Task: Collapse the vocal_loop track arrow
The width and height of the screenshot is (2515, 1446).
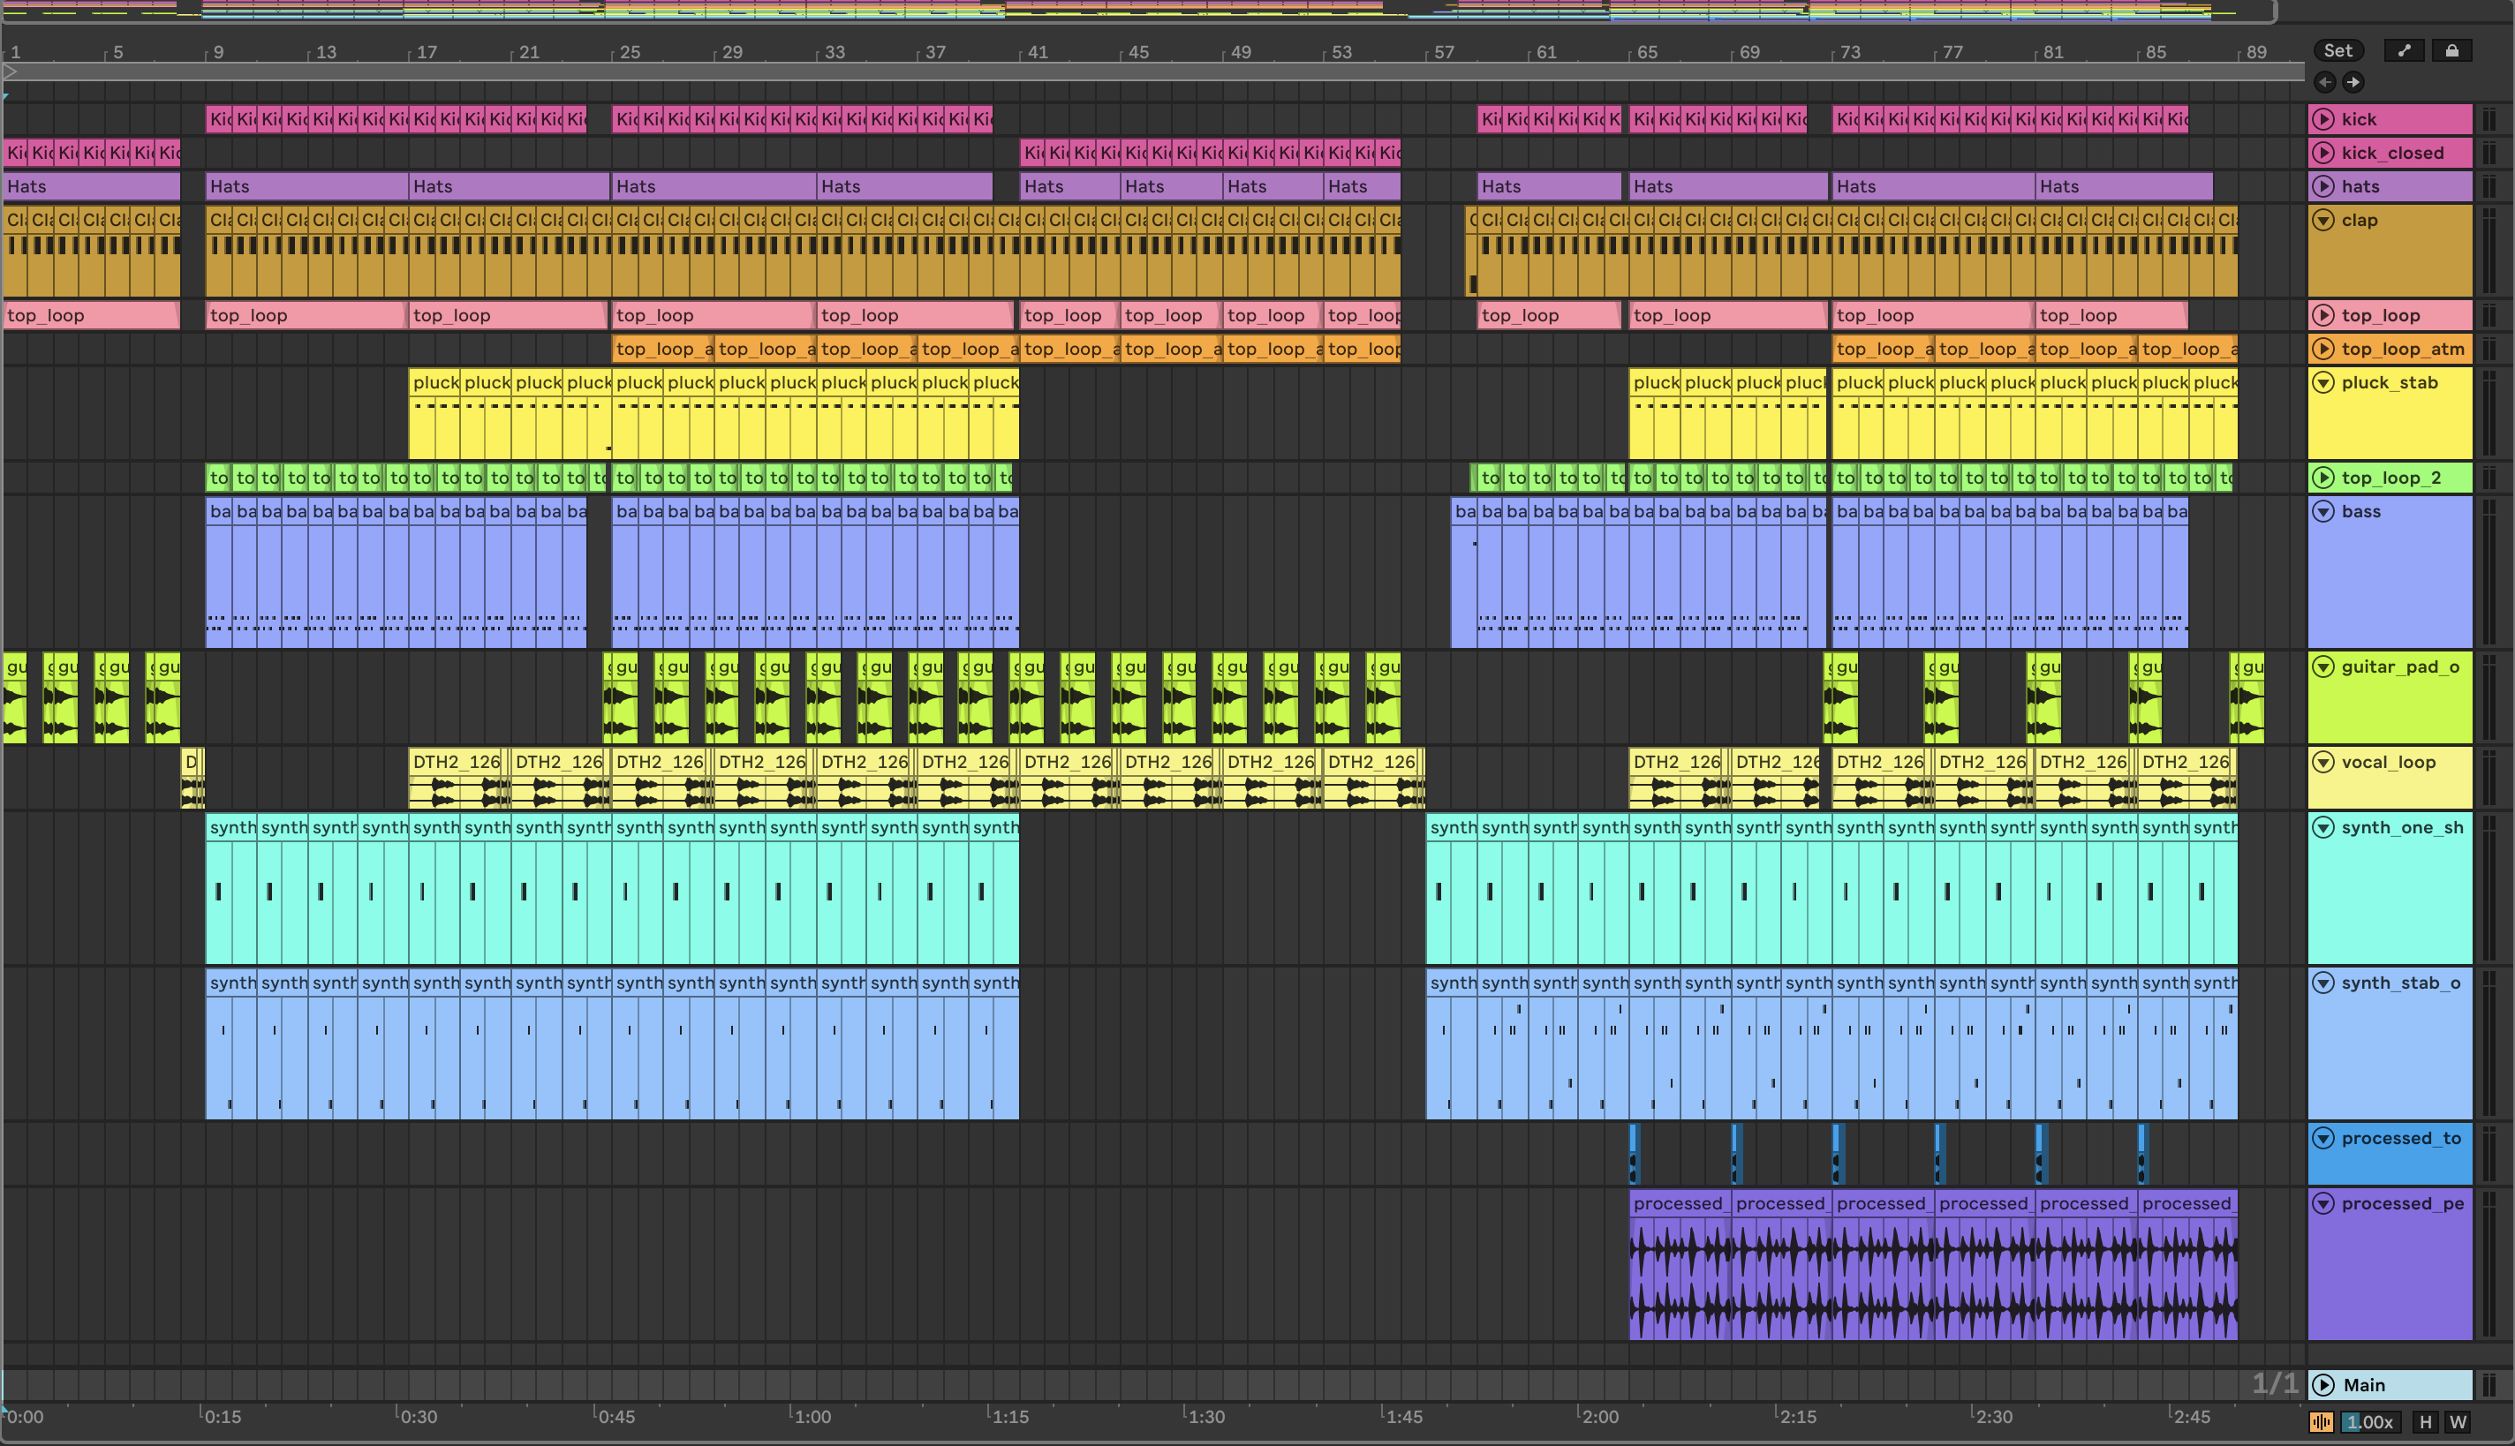Action: (2323, 762)
